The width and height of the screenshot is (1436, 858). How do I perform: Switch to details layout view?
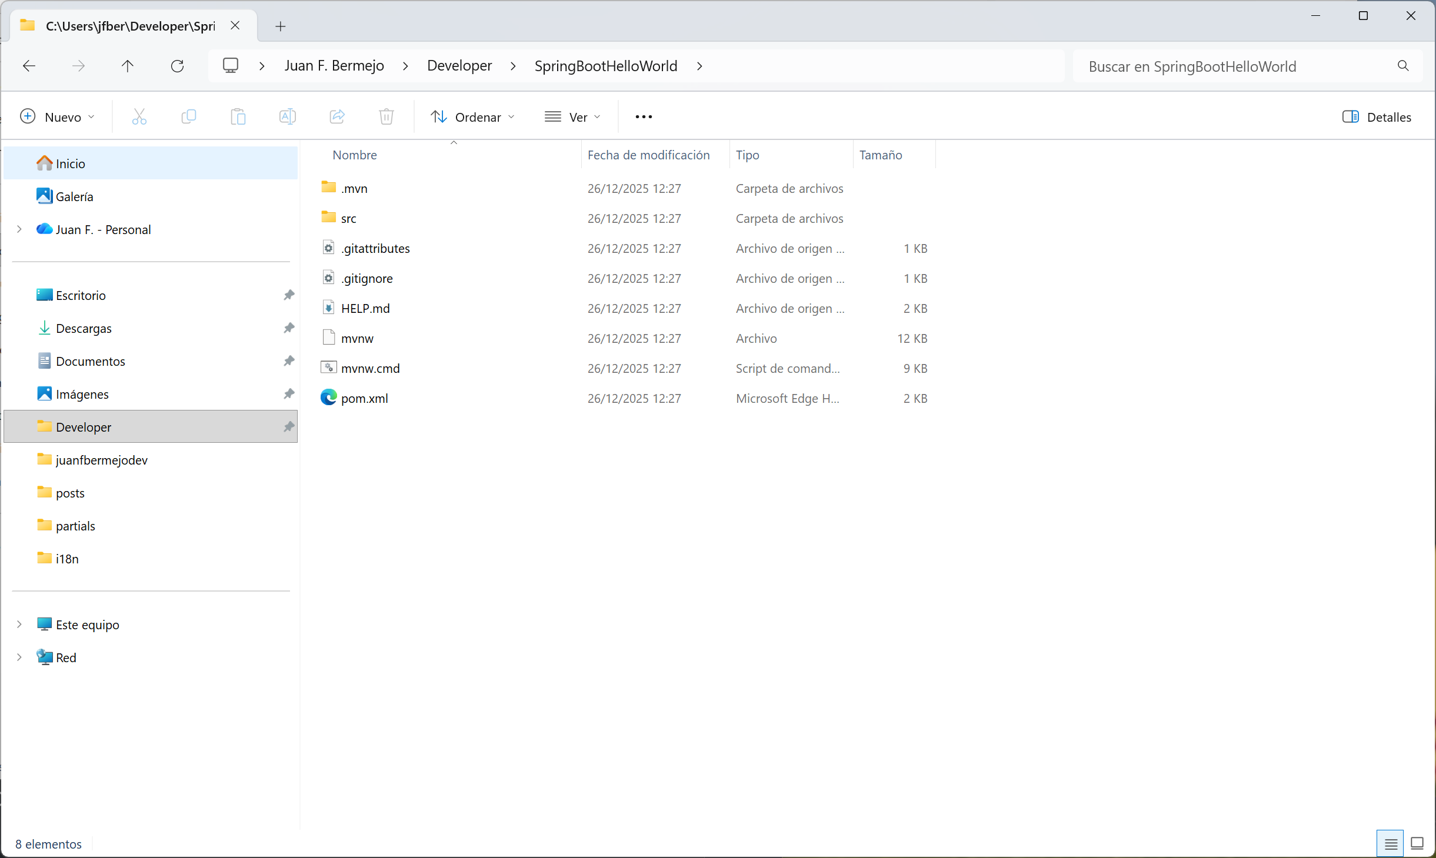tap(1390, 843)
